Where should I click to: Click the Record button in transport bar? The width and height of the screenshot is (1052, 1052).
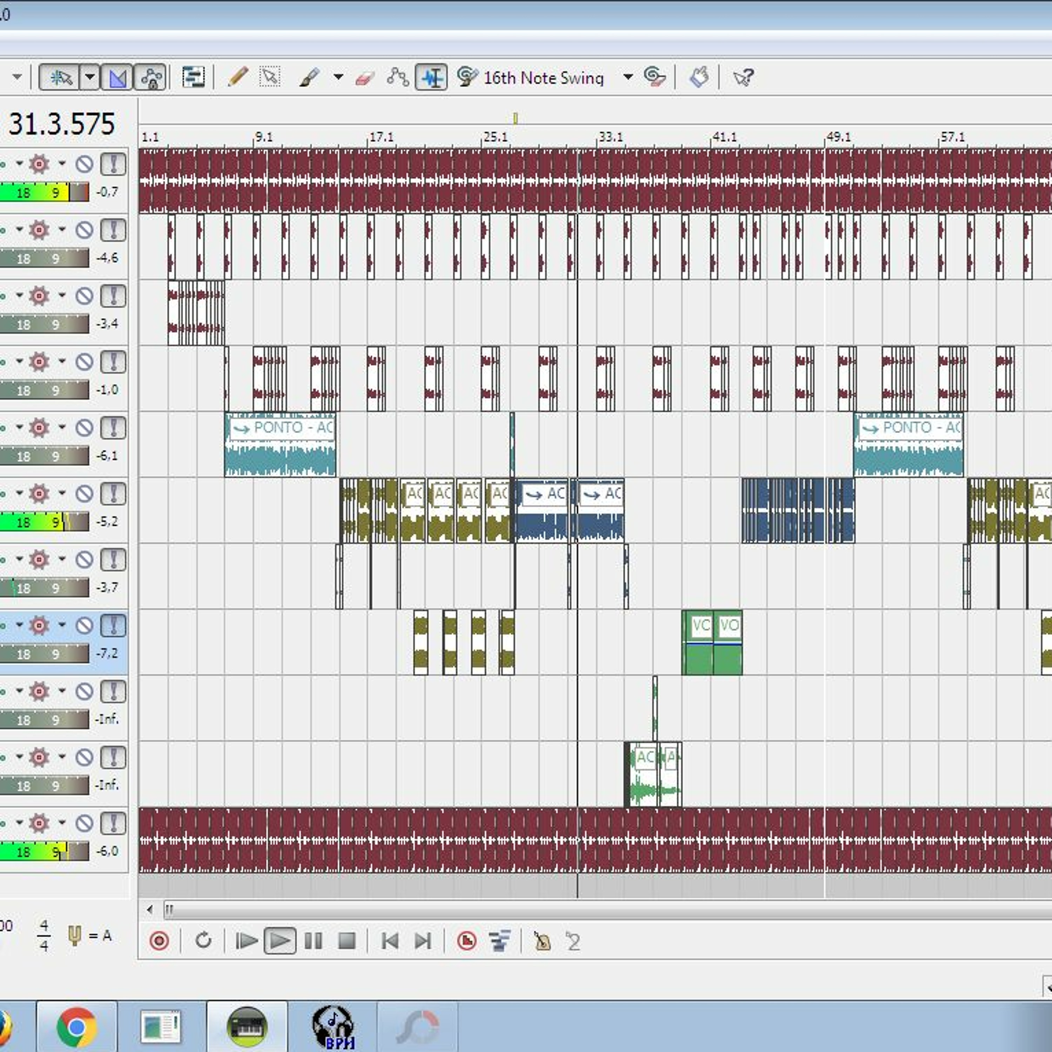pyautogui.click(x=159, y=940)
